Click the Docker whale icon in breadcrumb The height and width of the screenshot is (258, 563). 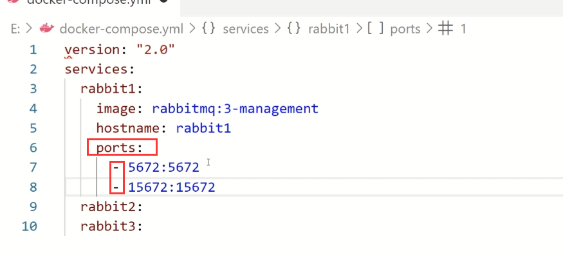pos(46,29)
